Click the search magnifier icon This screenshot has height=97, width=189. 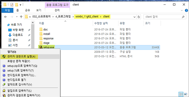183,17
